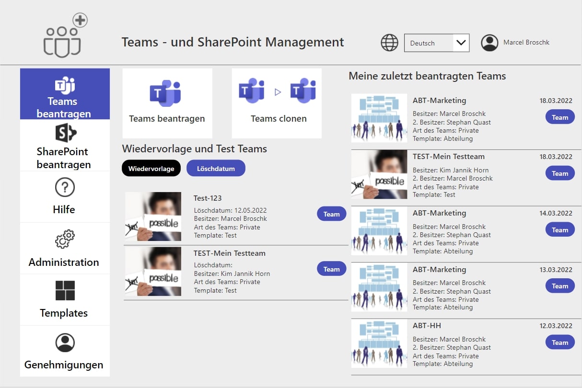Open Genehmigungen person icon in sidebar
The image size is (582, 388).
coord(65,342)
